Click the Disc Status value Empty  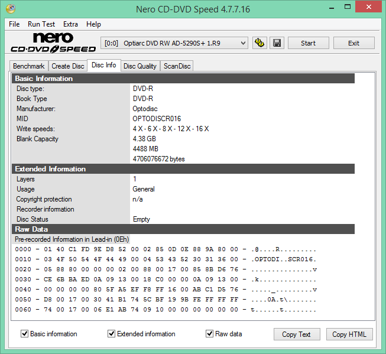coord(141,219)
